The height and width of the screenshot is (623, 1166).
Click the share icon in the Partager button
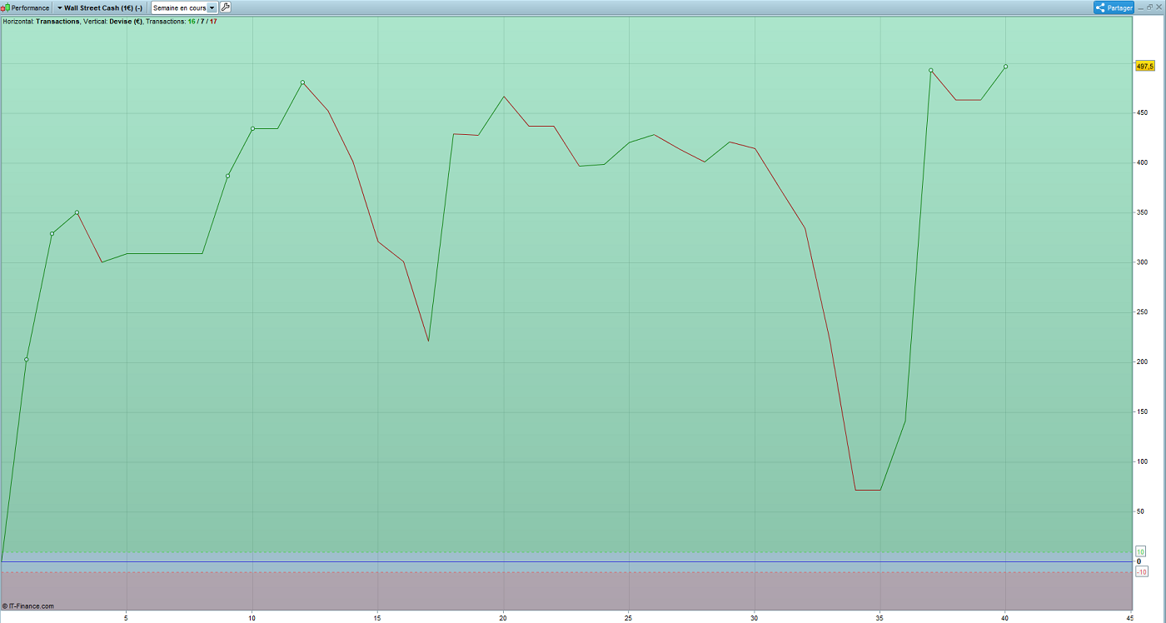[1100, 7]
